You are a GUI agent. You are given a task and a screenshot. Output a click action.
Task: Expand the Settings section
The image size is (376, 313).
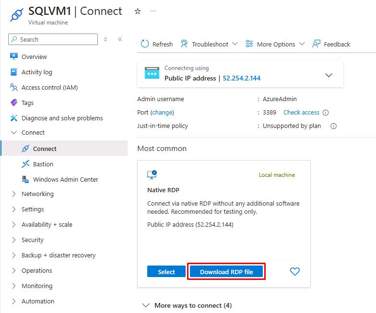[x=14, y=209]
